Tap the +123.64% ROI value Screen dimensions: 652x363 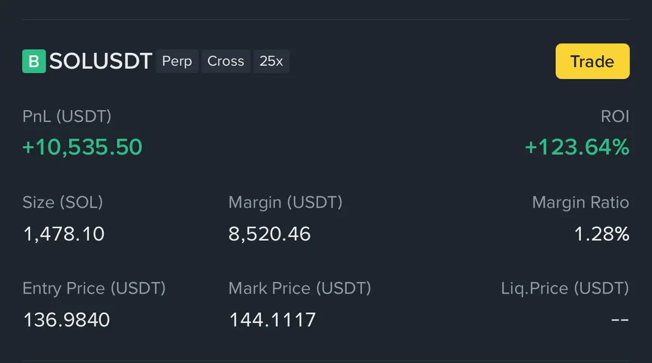pos(577,147)
